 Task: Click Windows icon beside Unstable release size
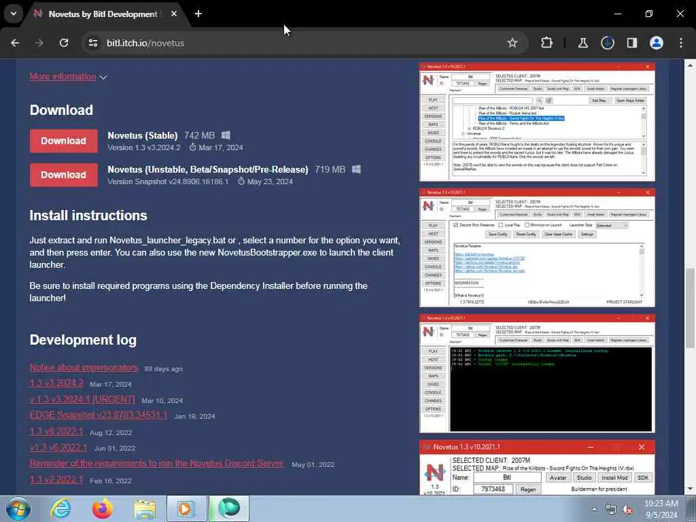(356, 169)
